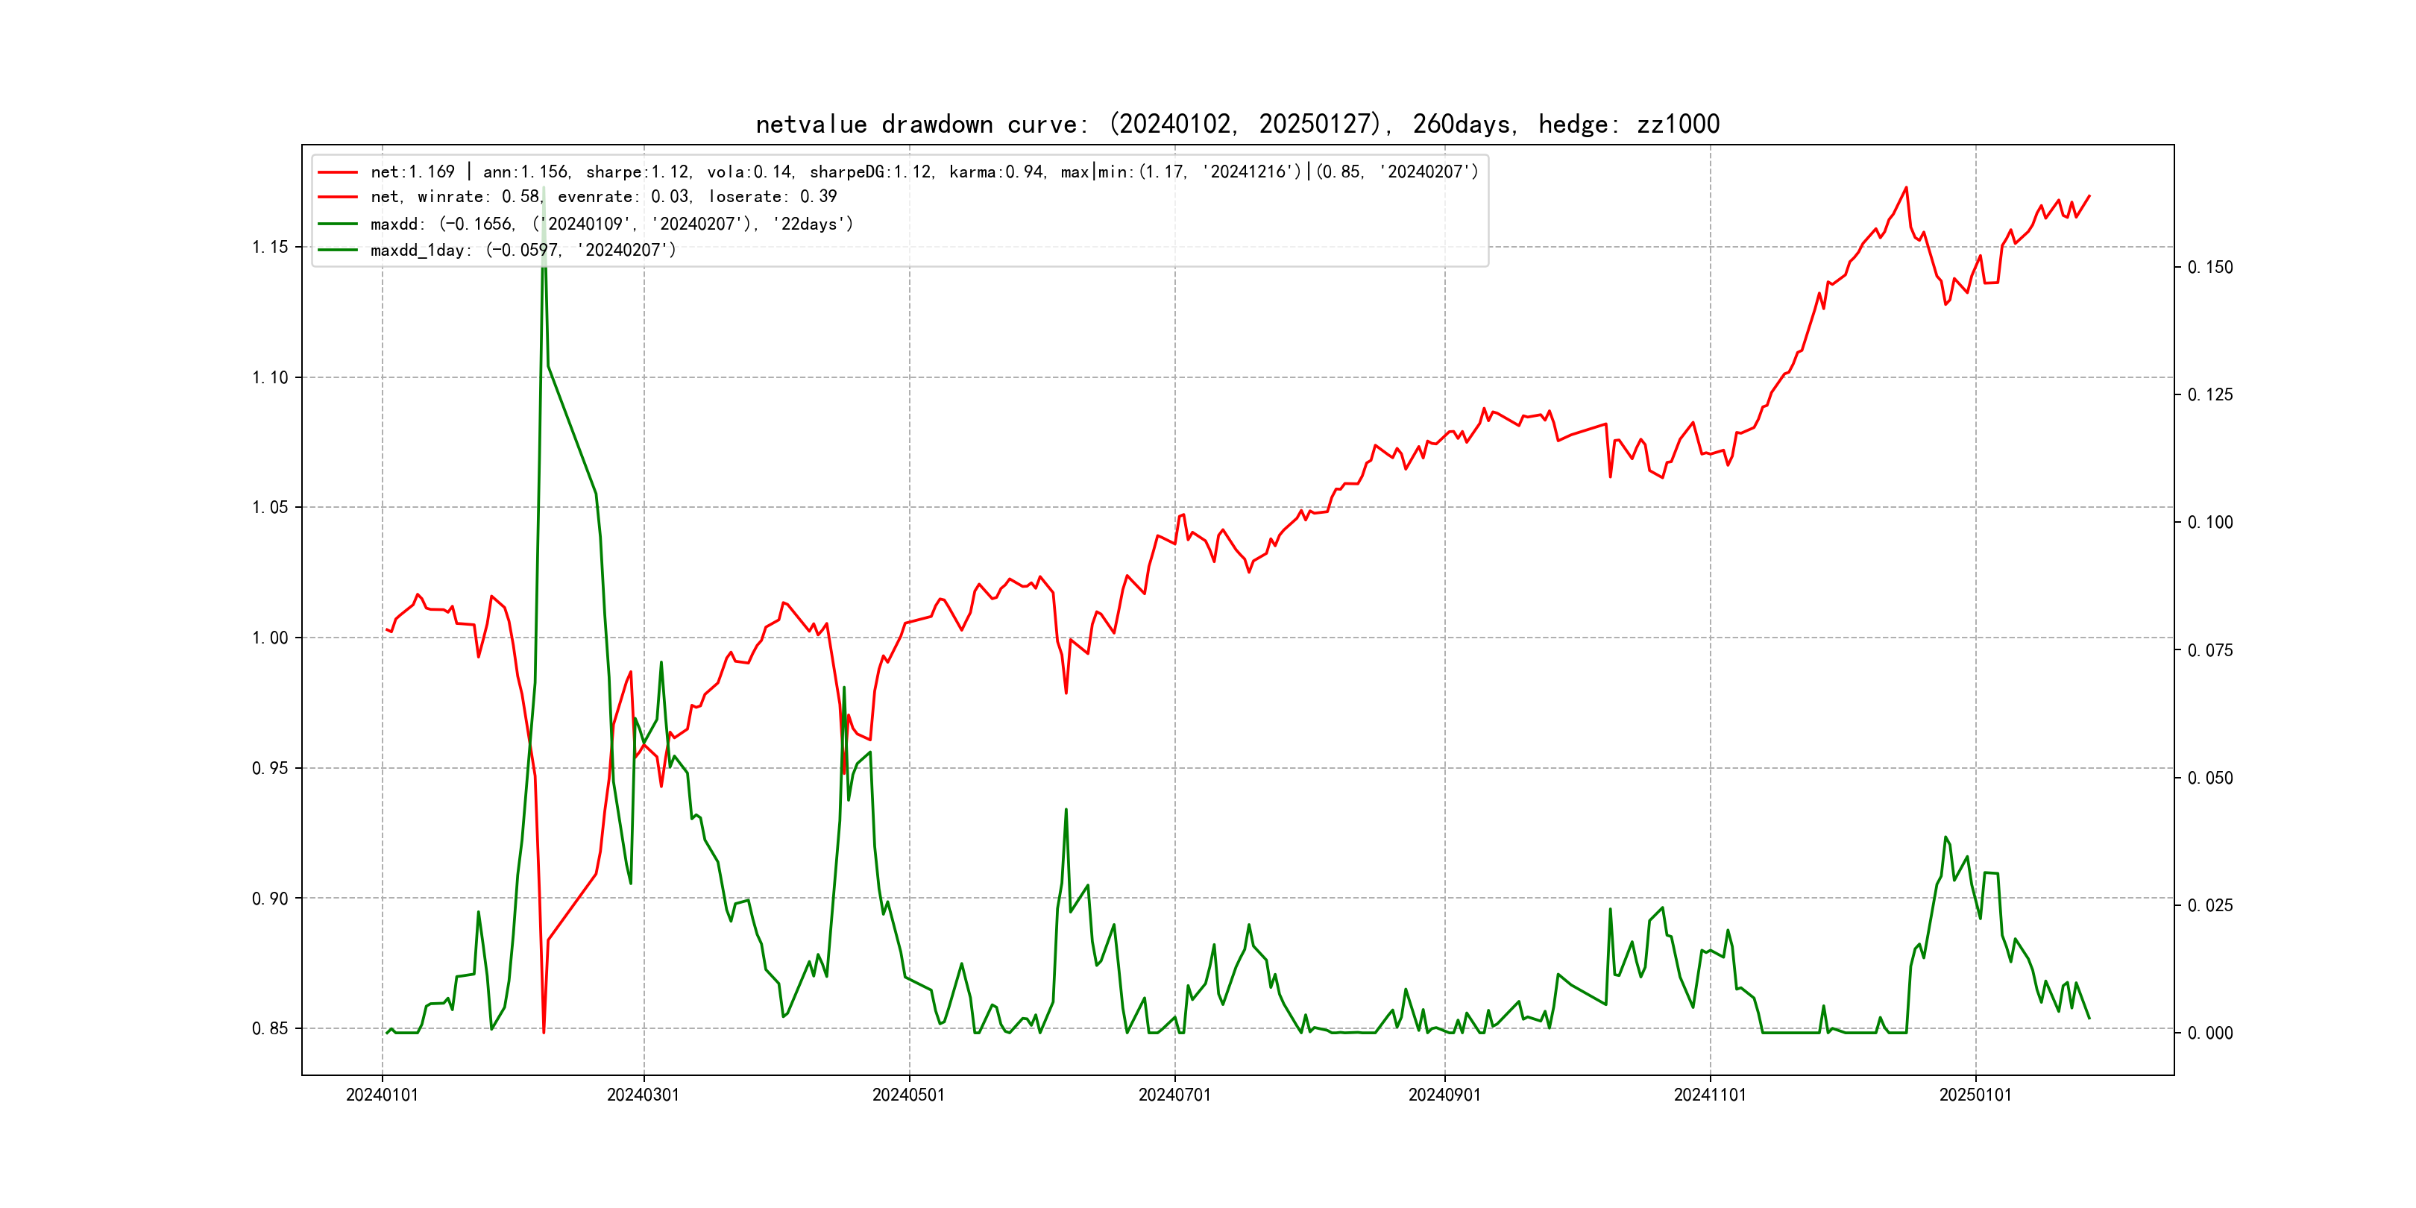
Task: Click the red line sample beside winrate legend entry
Action: pos(338,197)
